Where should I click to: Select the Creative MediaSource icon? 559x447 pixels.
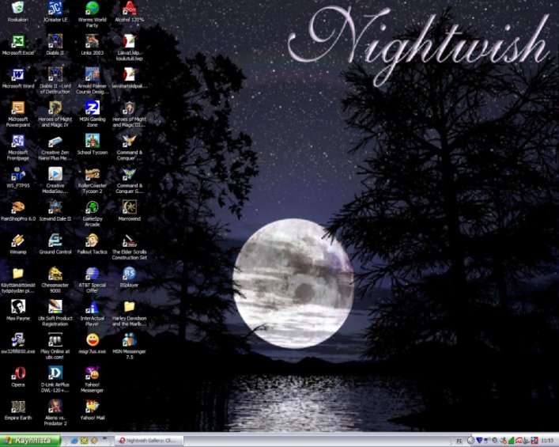click(x=55, y=174)
